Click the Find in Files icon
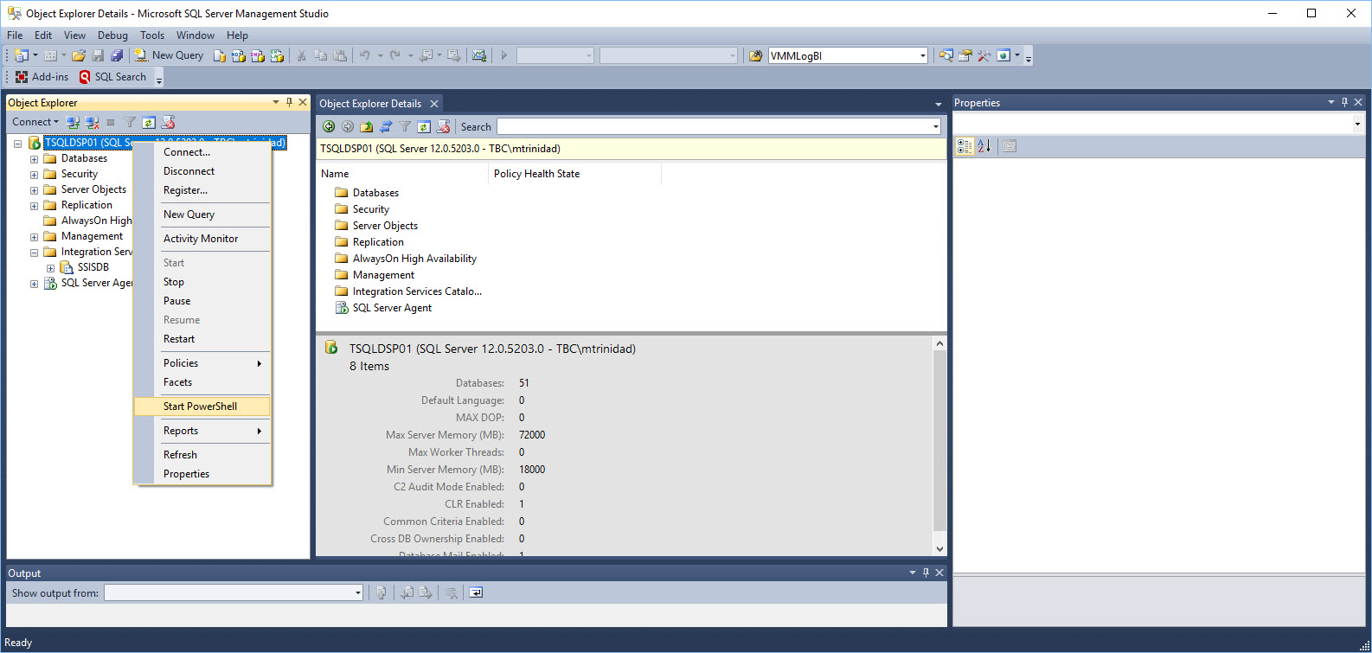Viewport: 1372px width, 653px height. pyautogui.click(x=756, y=55)
